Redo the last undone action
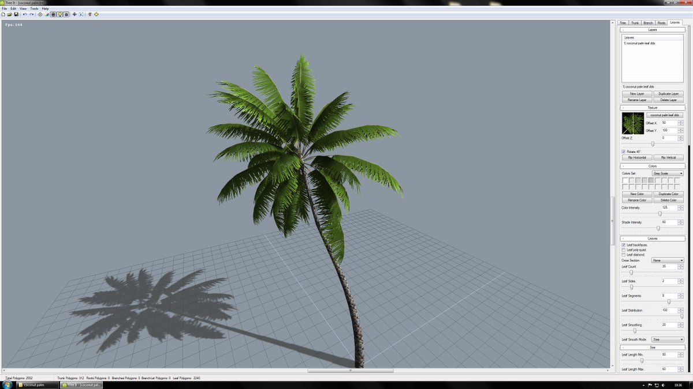Screen dimensions: 693x389 click(32, 14)
